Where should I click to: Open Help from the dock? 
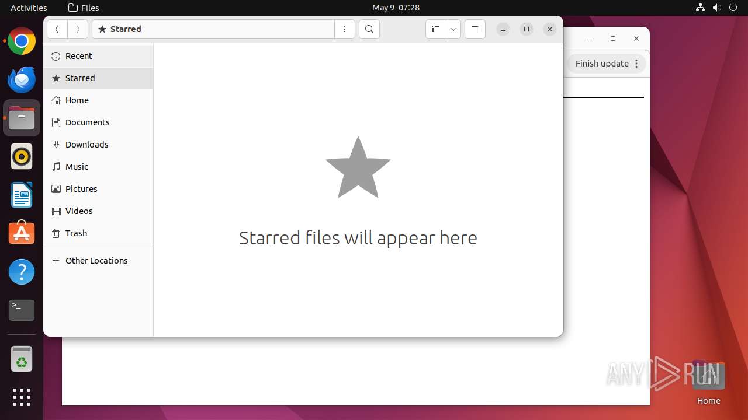(x=22, y=272)
